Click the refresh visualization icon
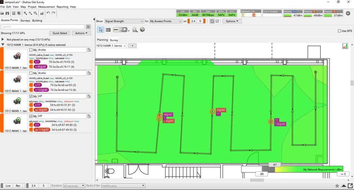Viewport: 354px width, 190px height. pyautogui.click(x=212, y=21)
